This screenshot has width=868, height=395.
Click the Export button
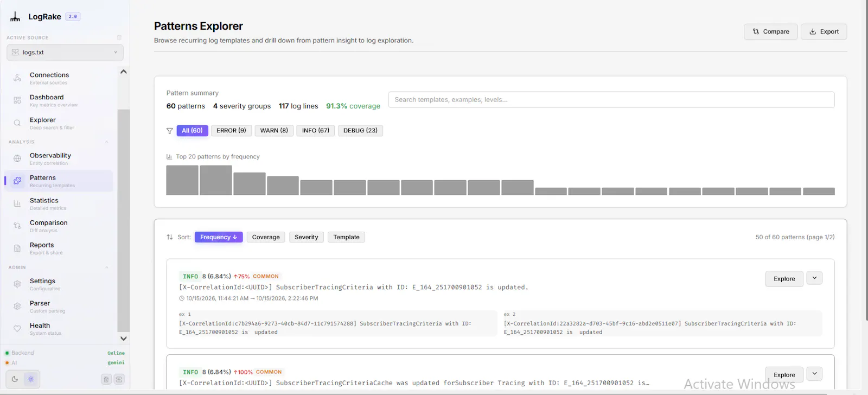pyautogui.click(x=824, y=31)
